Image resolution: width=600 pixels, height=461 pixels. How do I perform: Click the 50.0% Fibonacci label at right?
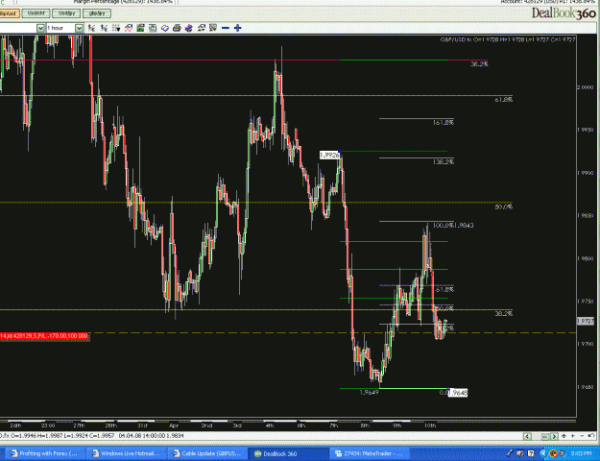tap(503, 206)
